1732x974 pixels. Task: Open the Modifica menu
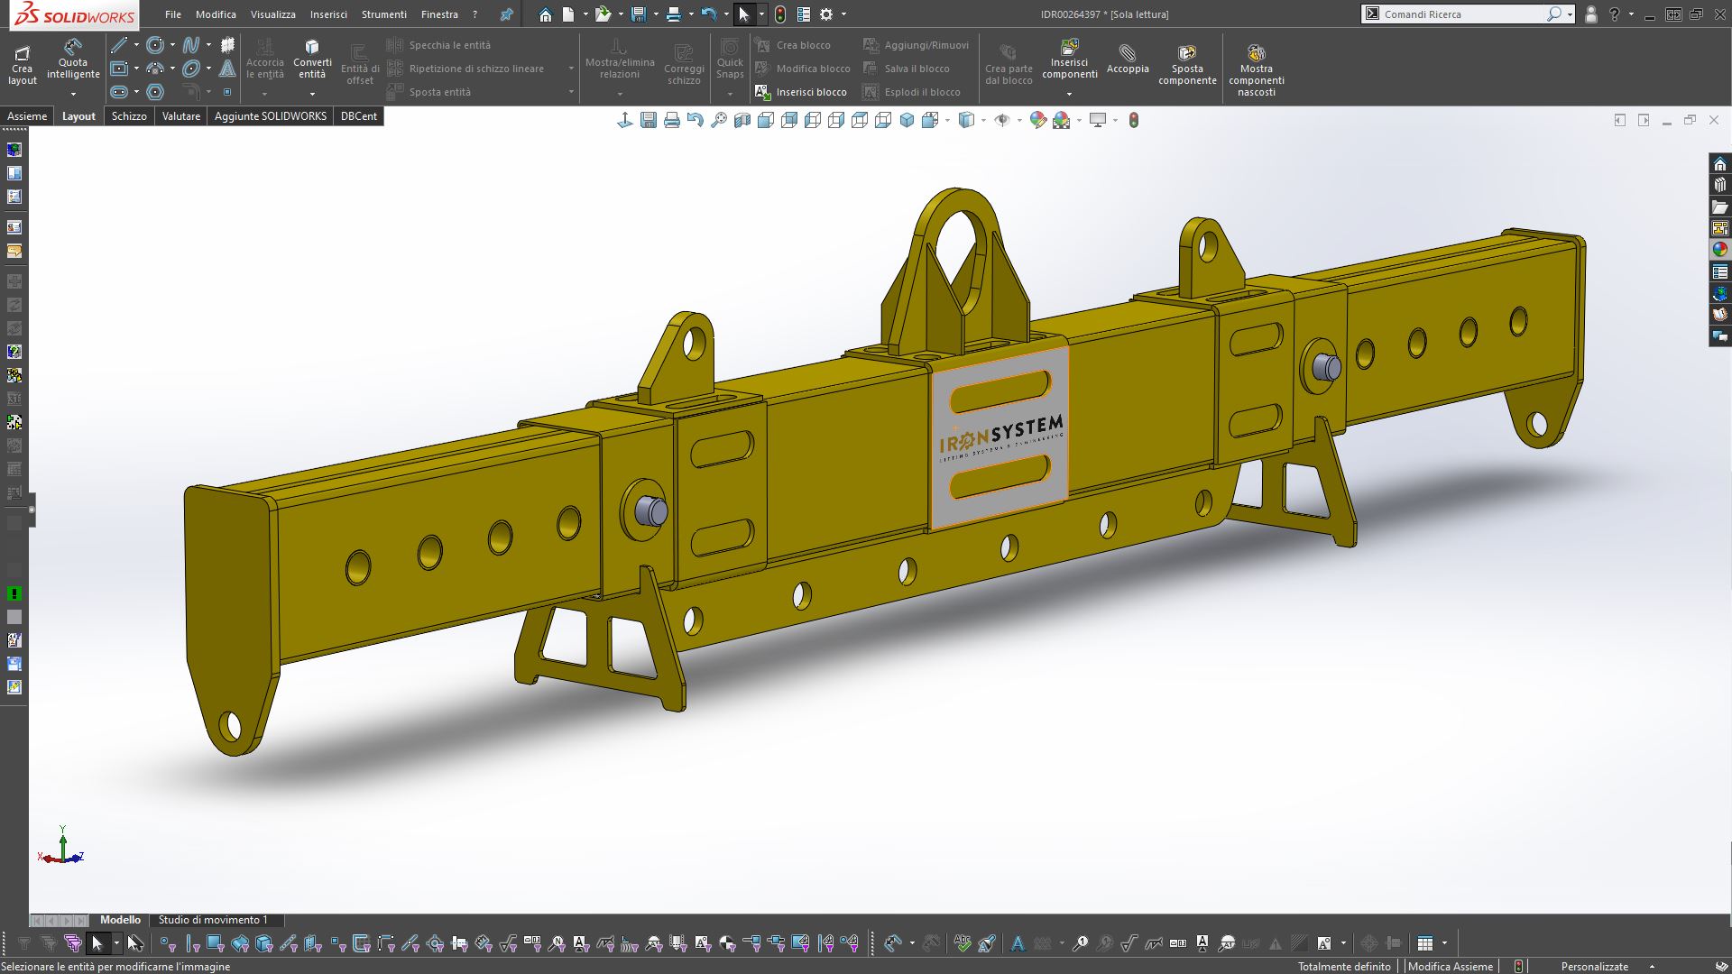pos(216,14)
